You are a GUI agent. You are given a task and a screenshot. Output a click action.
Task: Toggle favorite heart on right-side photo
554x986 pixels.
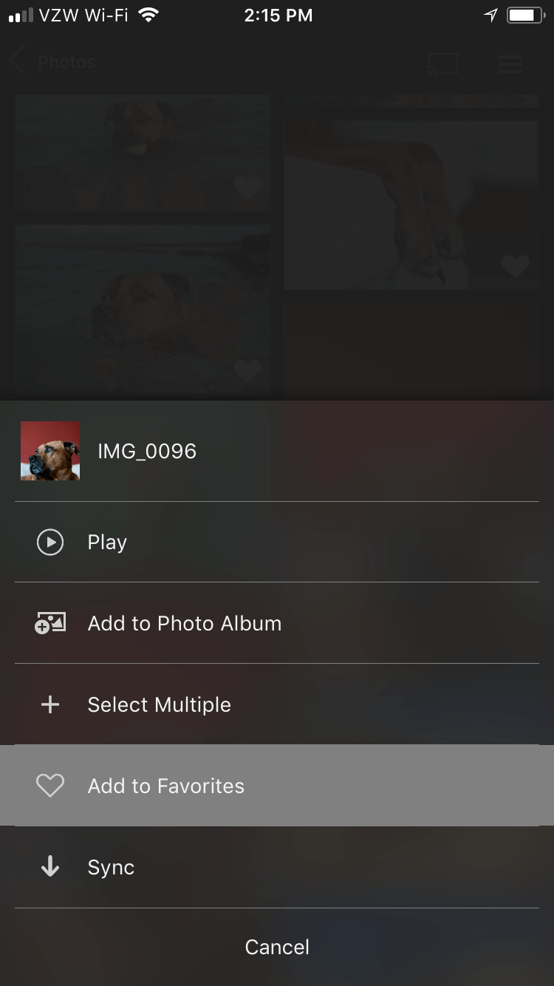[515, 266]
